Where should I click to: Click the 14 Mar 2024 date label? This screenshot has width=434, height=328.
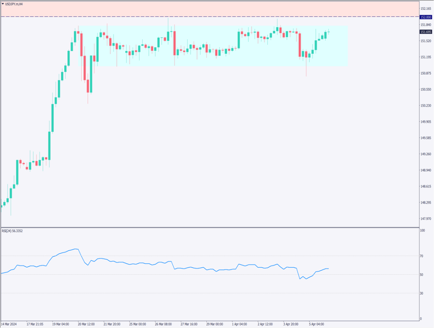pos(9,324)
